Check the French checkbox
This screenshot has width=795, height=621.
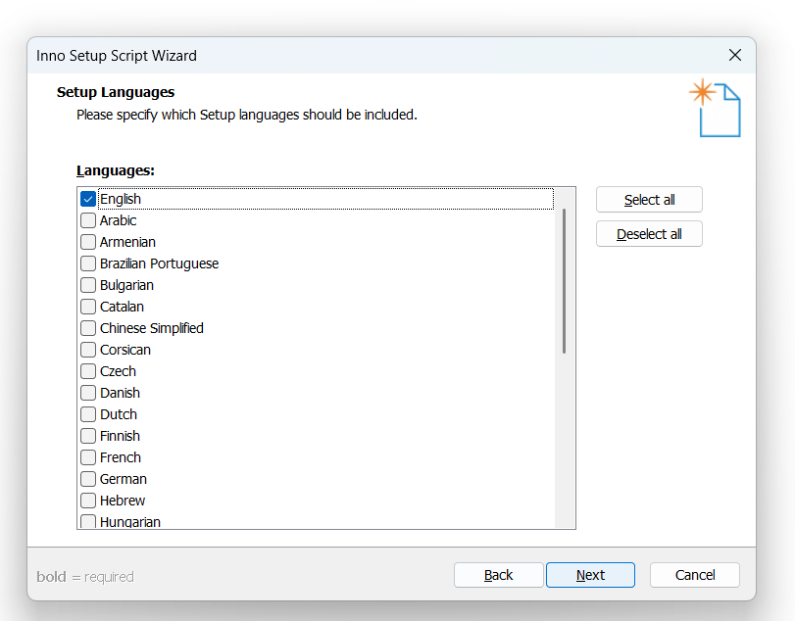88,457
